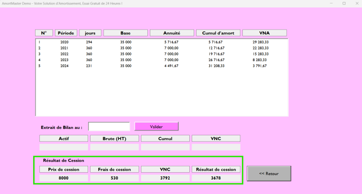Select the Annuité column header
The height and width of the screenshot is (194, 362).
click(172, 33)
